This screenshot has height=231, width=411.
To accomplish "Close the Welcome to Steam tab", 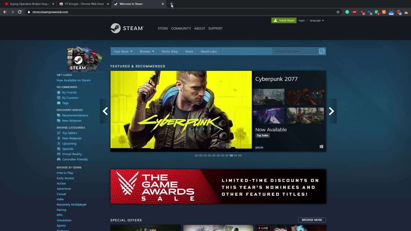I will [x=163, y=4].
